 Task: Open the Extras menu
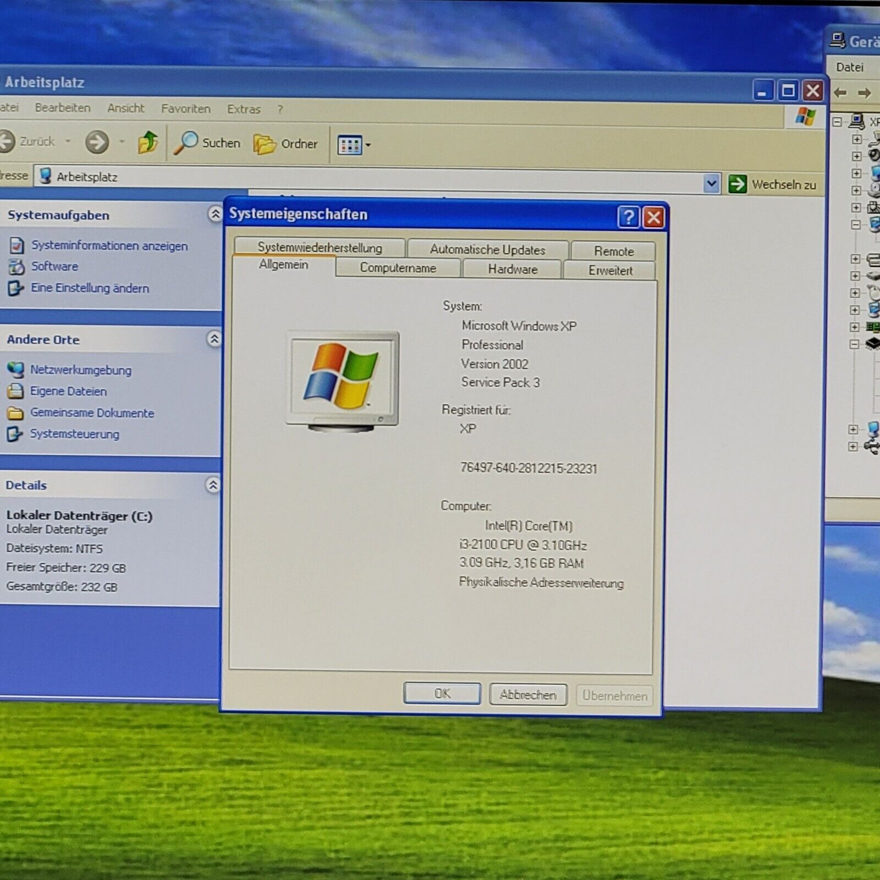[x=244, y=109]
